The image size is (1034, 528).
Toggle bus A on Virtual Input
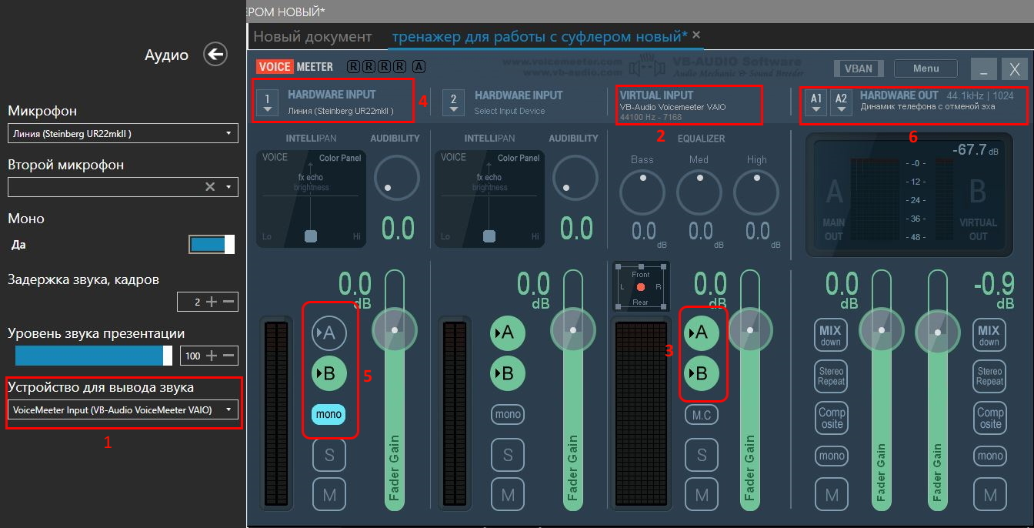point(702,333)
